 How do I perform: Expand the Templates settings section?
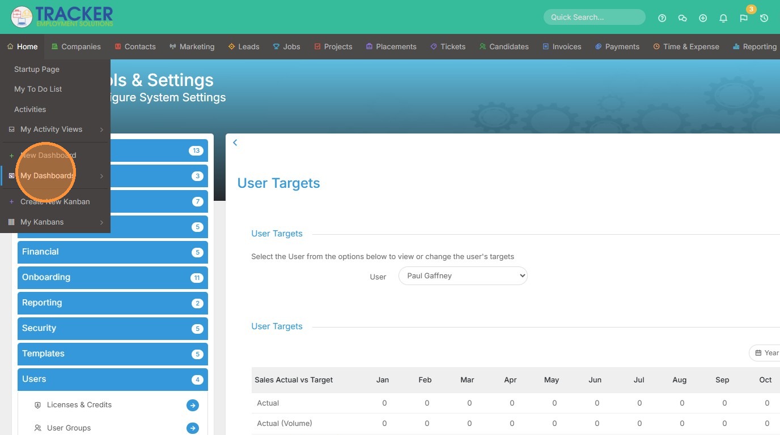click(113, 354)
